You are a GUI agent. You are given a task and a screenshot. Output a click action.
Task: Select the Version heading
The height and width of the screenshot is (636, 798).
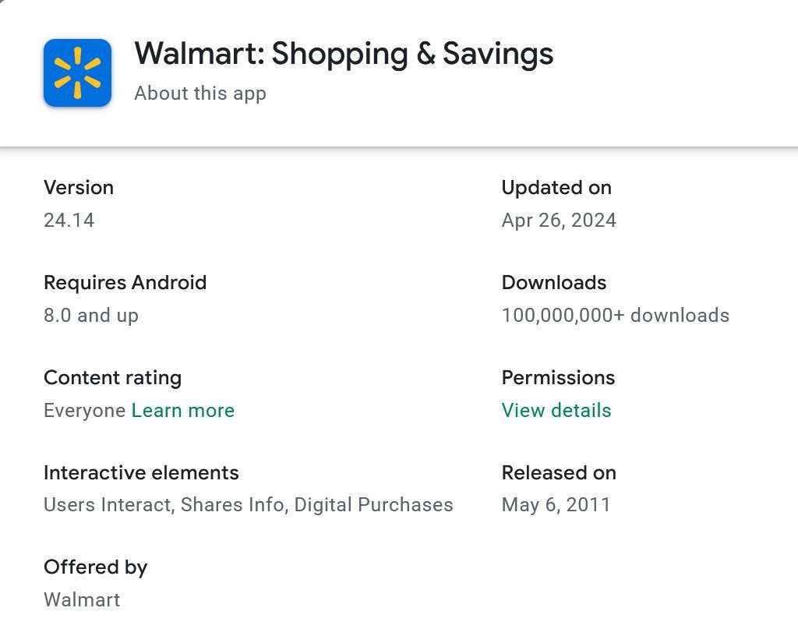[x=79, y=188]
